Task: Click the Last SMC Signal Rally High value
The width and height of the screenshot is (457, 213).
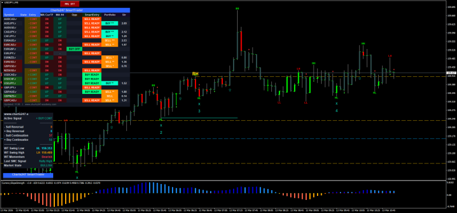Action: coord(46,161)
